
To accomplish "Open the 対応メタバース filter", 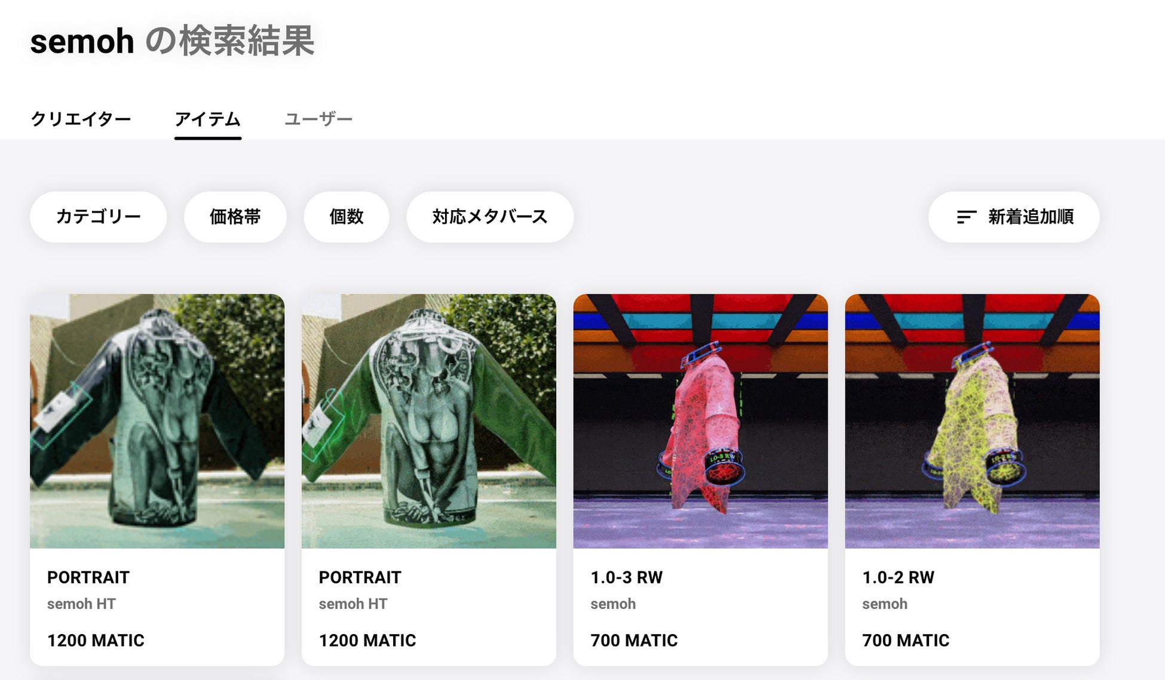I will (490, 217).
